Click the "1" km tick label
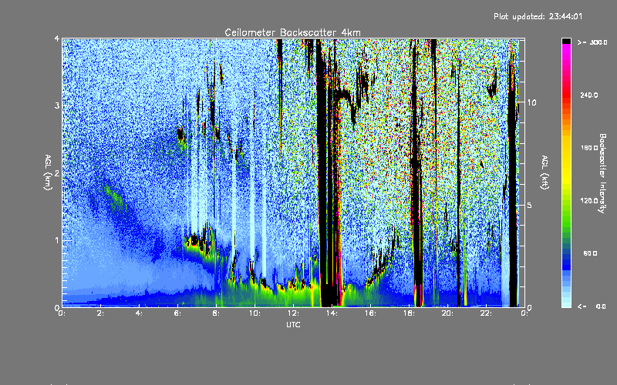Screen dimensions: 617x385 coord(57,240)
